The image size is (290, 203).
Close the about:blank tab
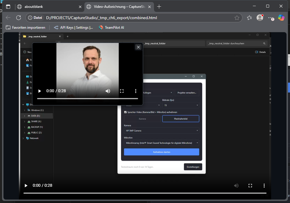coord(80,7)
